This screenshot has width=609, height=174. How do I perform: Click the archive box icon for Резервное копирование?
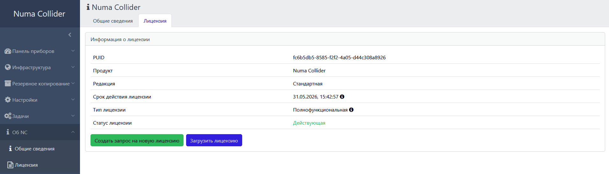(x=8, y=83)
